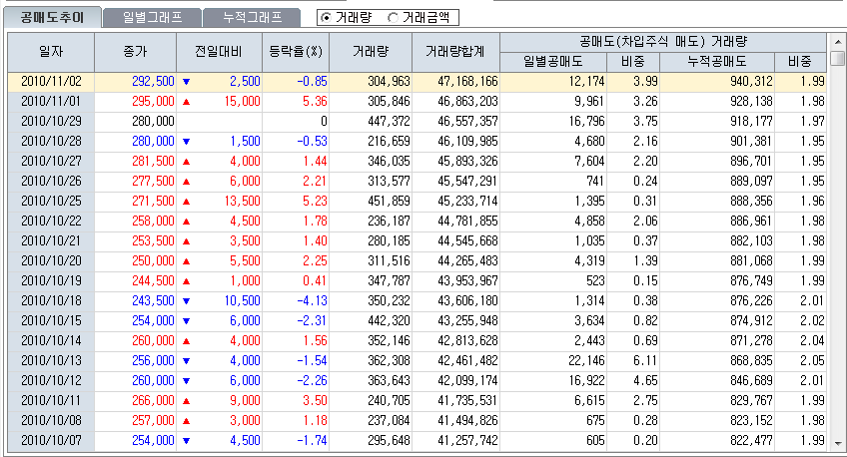This screenshot has width=847, height=457.
Task: Click the blue down arrow for 2010/10/18
Action: (x=186, y=300)
